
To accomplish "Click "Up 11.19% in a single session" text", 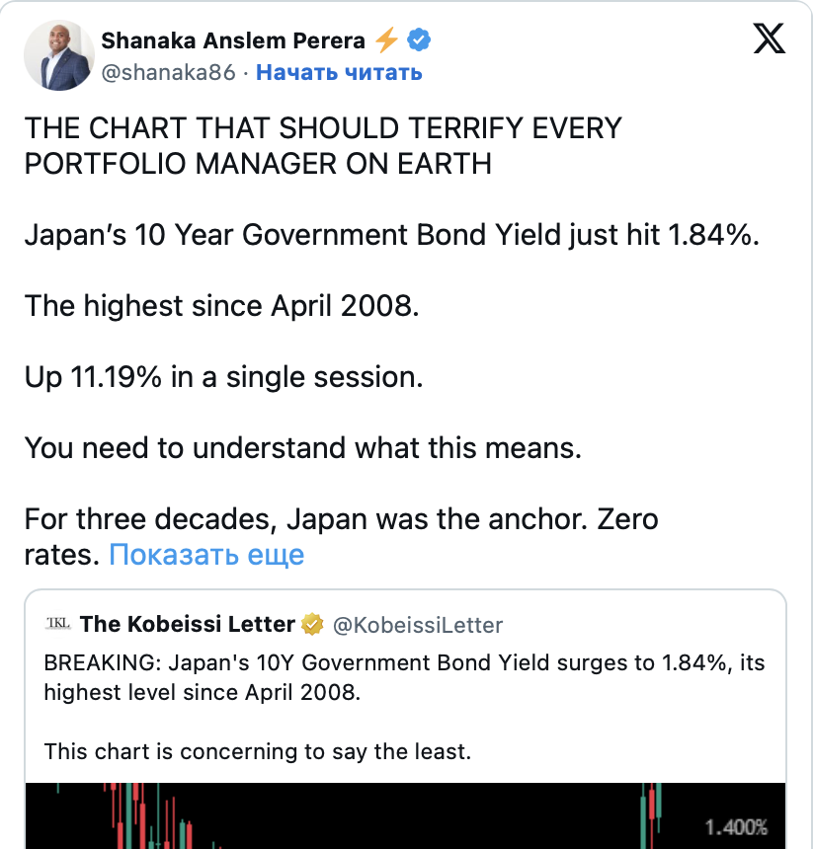I will pos(223,377).
